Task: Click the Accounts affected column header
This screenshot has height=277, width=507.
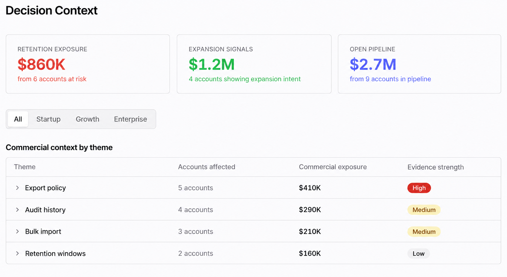Action: [207, 167]
